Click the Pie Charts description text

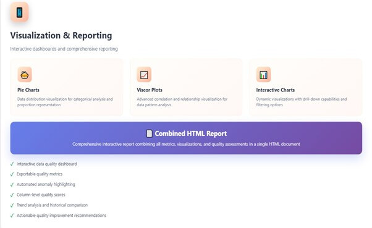(65, 102)
